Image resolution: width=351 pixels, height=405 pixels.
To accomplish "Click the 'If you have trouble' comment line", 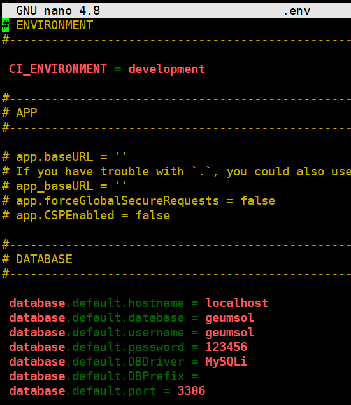I will pyautogui.click(x=176, y=172).
